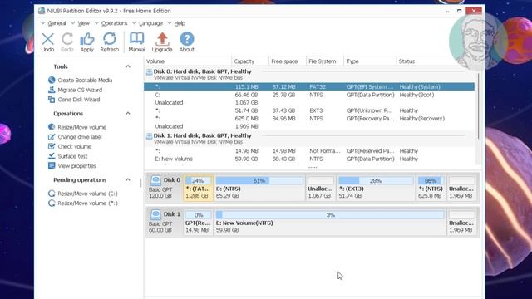Click the Create Bootable Media icon

click(52, 80)
